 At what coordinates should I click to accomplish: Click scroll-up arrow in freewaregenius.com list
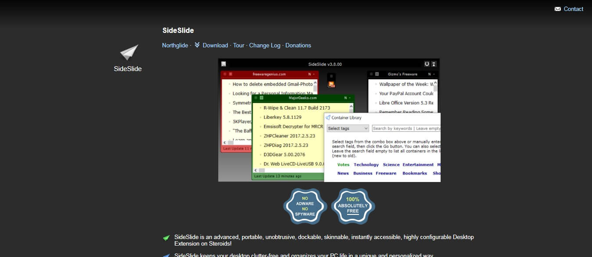pos(316,82)
